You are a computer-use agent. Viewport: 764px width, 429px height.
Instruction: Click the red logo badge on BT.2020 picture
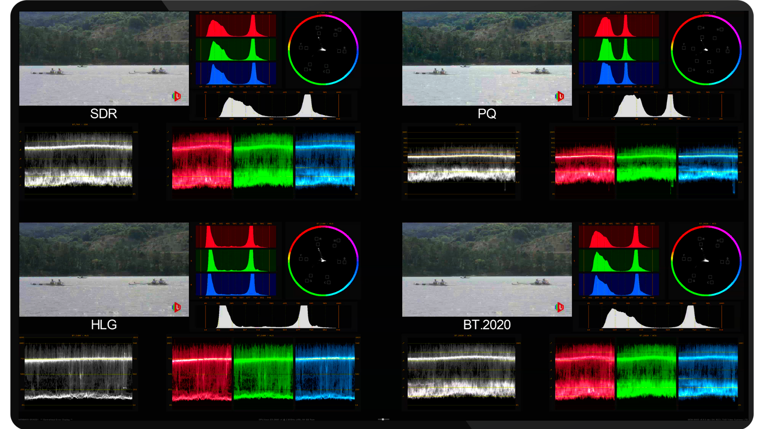(x=560, y=307)
